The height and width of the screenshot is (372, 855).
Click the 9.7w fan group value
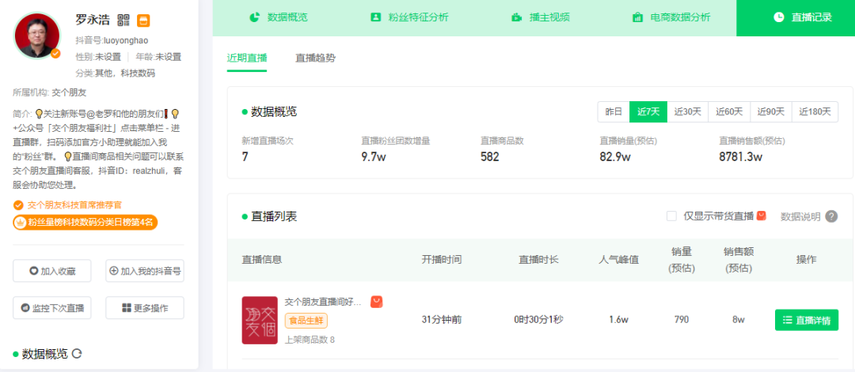click(x=374, y=157)
